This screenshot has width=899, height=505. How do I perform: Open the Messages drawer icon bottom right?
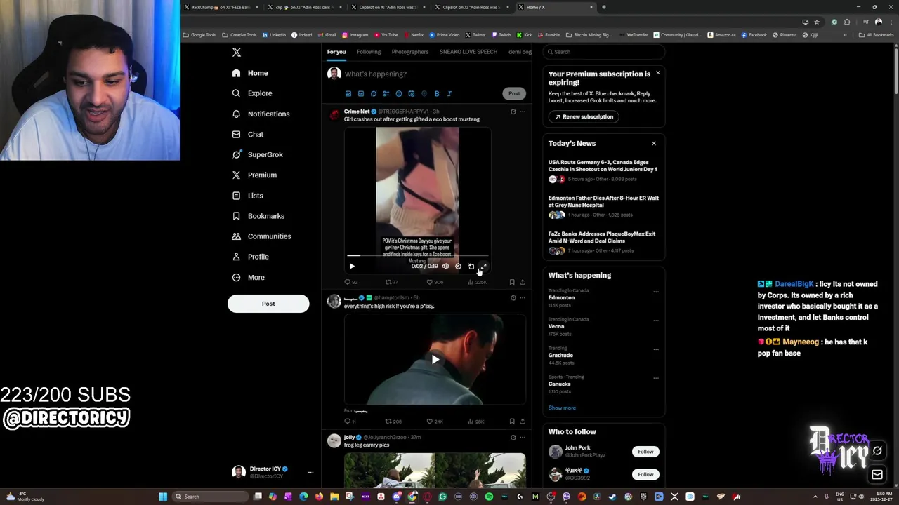coord(877,475)
